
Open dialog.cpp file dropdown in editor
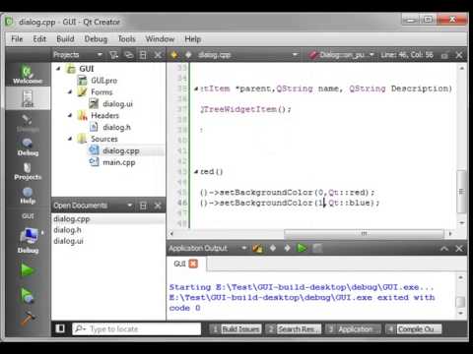click(x=247, y=55)
